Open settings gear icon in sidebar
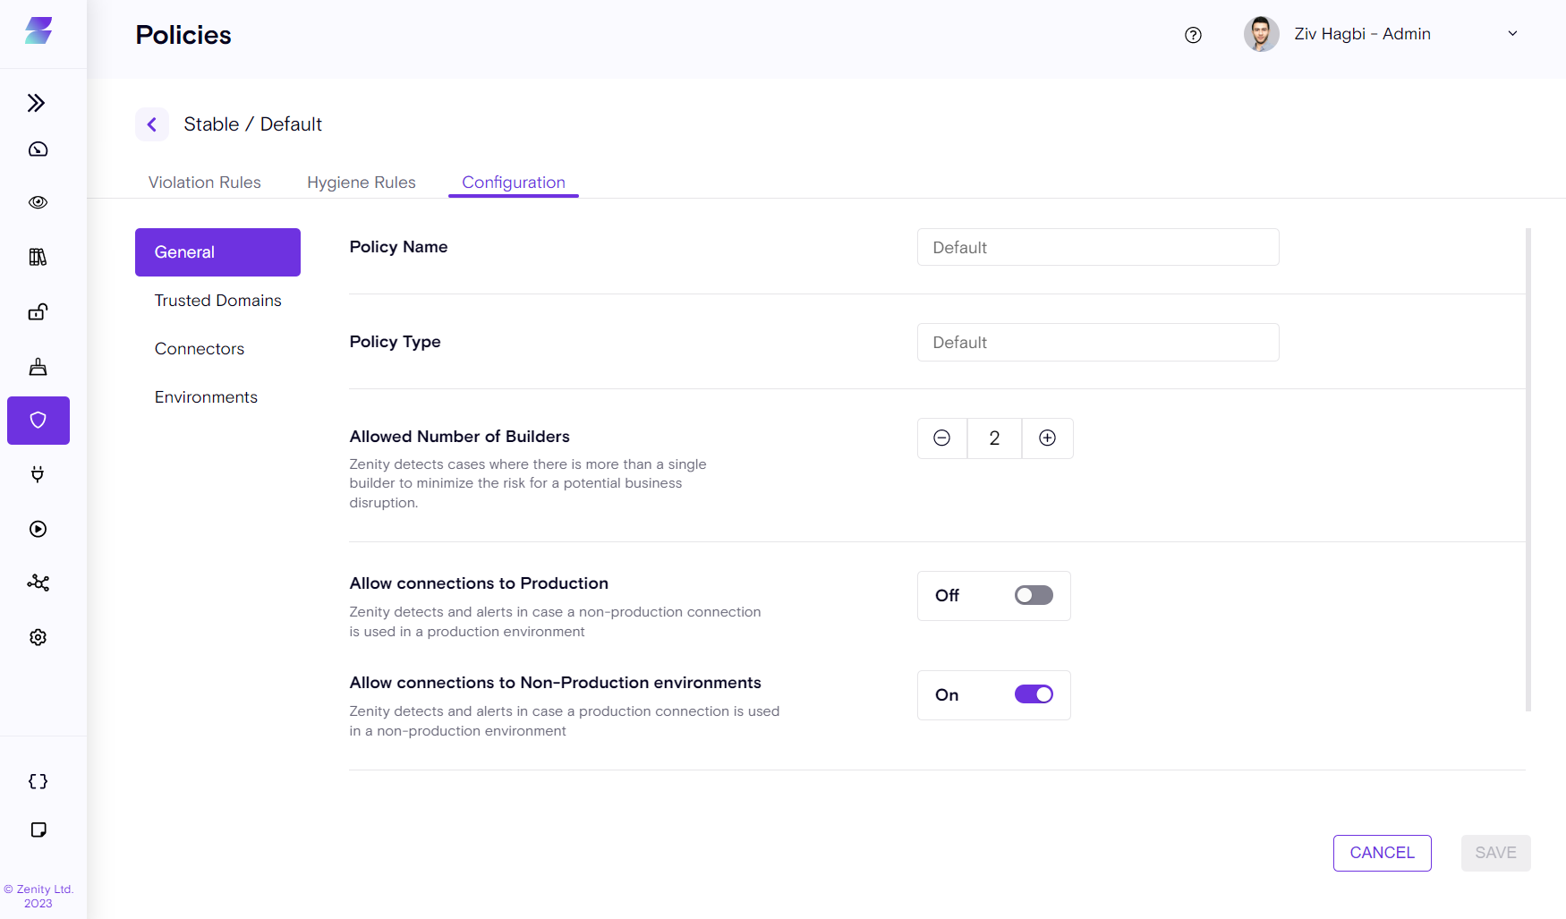Viewport: 1566px width, 919px height. point(38,637)
